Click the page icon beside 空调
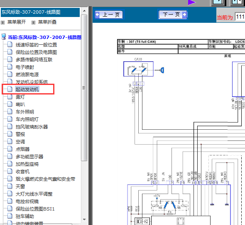245x225 pixels. [x=10, y=141]
